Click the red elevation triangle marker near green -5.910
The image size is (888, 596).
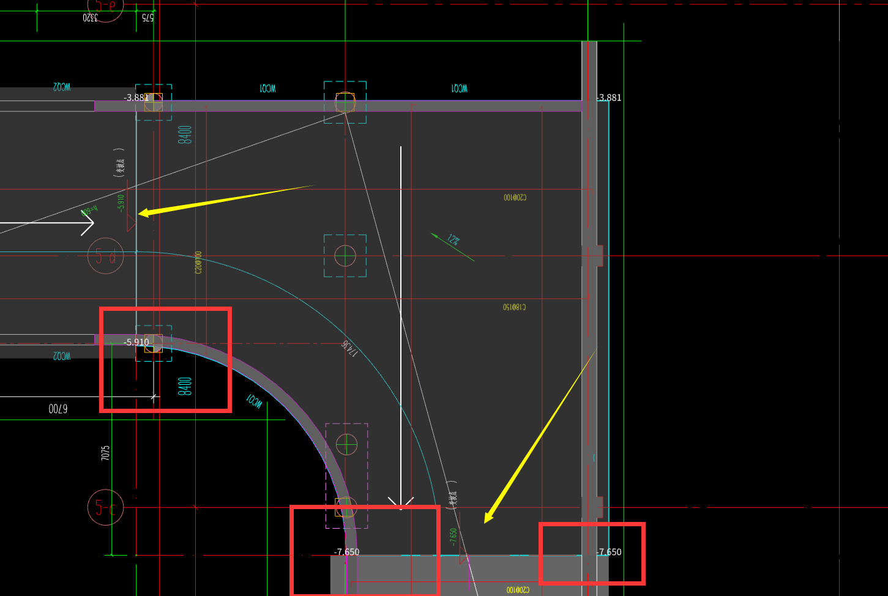[x=131, y=223]
